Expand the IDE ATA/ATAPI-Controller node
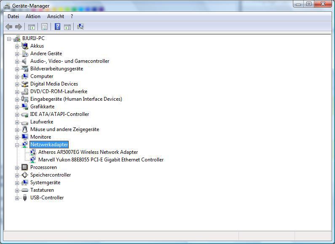This screenshot has width=335, height=244. pos(17,115)
